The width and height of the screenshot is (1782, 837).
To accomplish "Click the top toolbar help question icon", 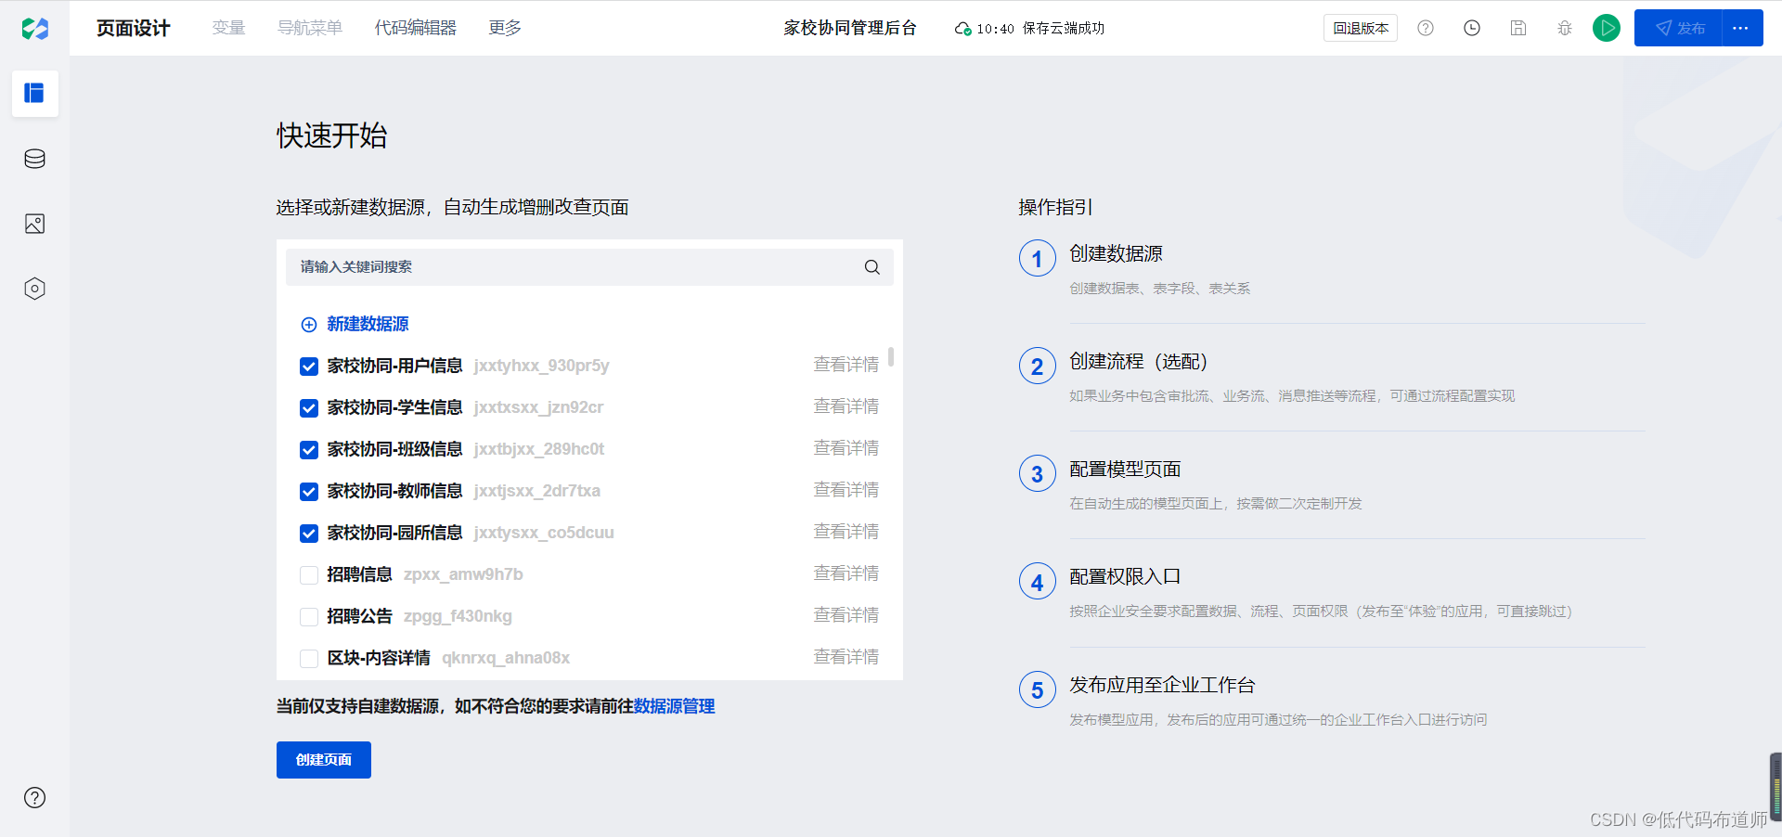I will coord(1426,28).
